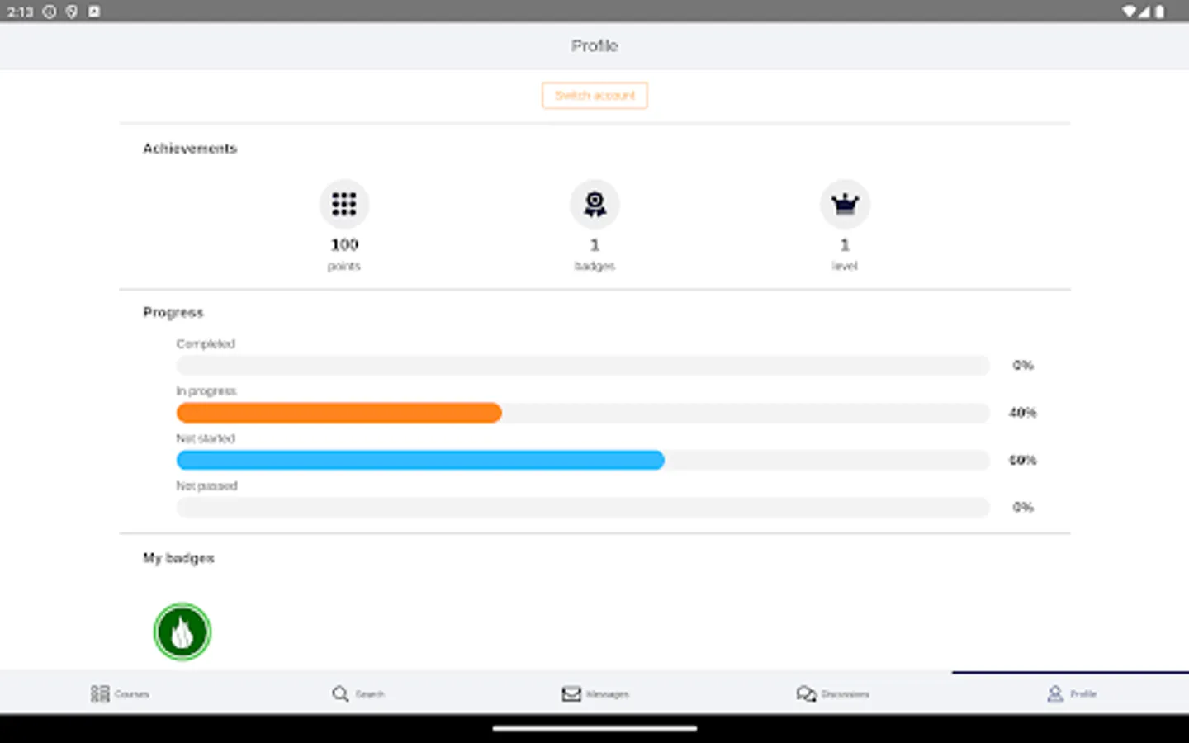Tap the status bar clock

(21, 12)
